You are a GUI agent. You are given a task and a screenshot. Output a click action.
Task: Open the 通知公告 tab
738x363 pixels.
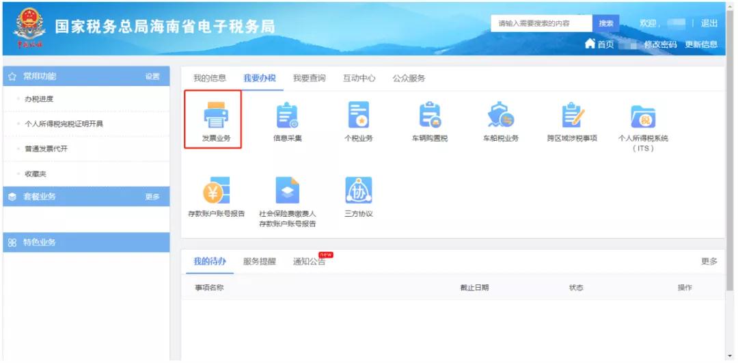click(x=310, y=262)
